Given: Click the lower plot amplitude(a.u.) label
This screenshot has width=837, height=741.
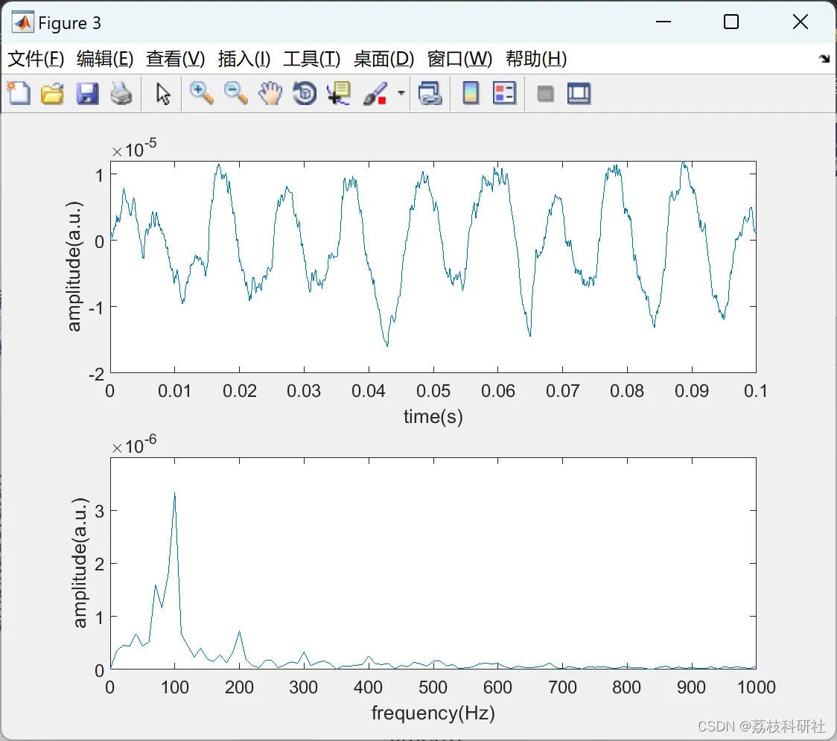Looking at the screenshot, I should point(80,563).
